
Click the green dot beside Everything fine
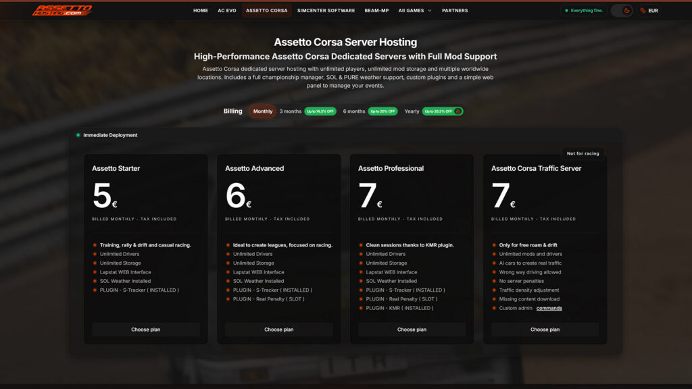pyautogui.click(x=566, y=11)
